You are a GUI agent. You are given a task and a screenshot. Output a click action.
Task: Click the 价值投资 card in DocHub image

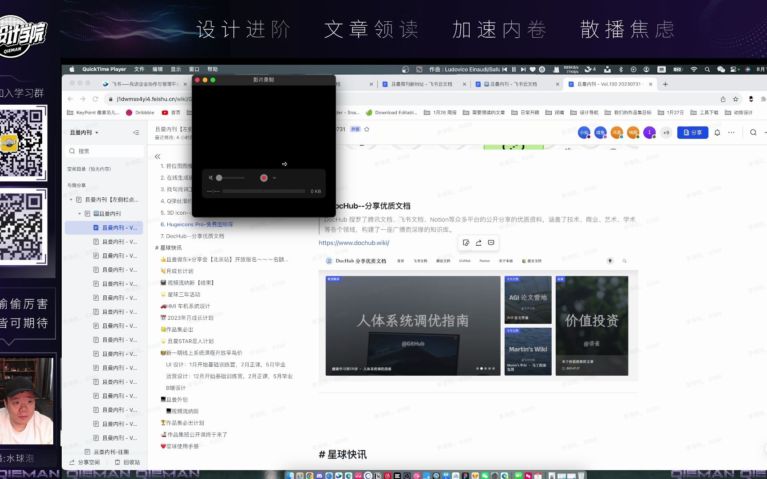pos(592,326)
